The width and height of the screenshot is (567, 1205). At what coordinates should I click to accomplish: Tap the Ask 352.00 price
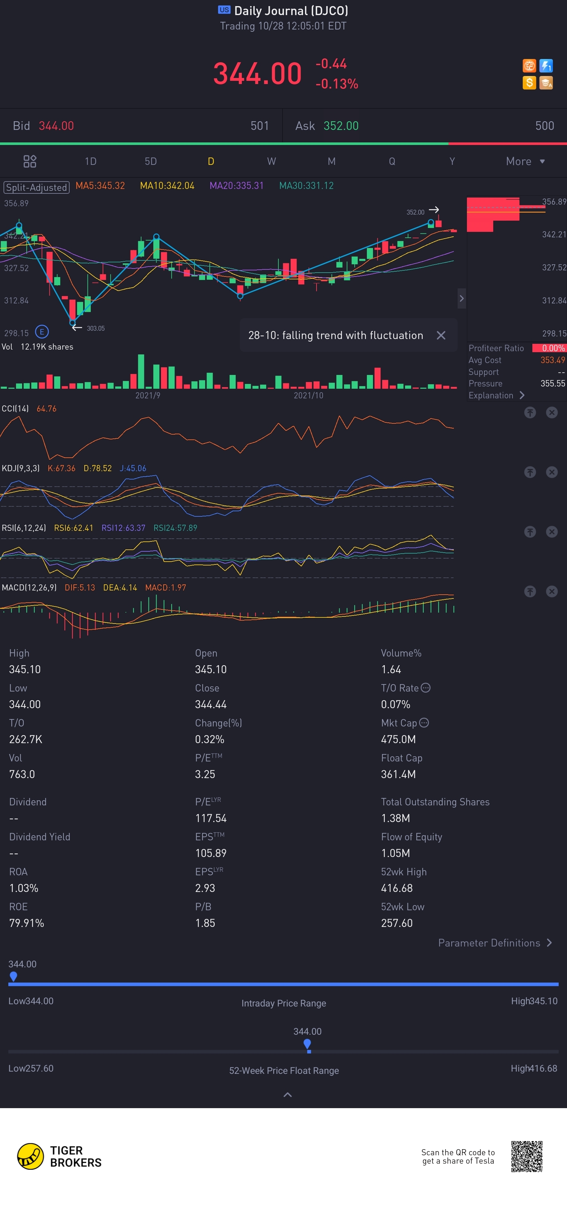click(x=341, y=126)
